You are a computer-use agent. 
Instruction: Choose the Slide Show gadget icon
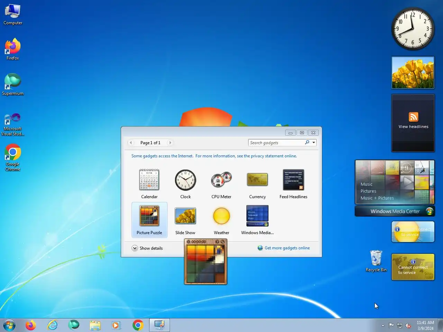[185, 216]
